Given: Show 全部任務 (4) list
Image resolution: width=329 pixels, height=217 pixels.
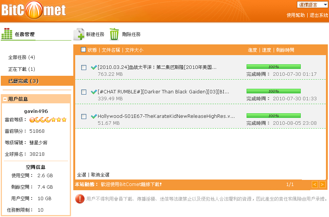Looking at the screenshot, I should [x=22, y=57].
